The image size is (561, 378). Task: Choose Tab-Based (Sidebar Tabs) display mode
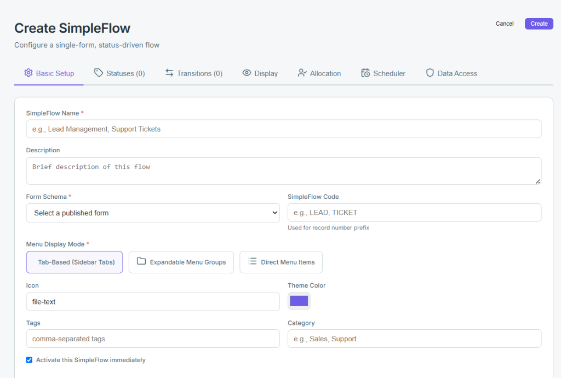75,262
